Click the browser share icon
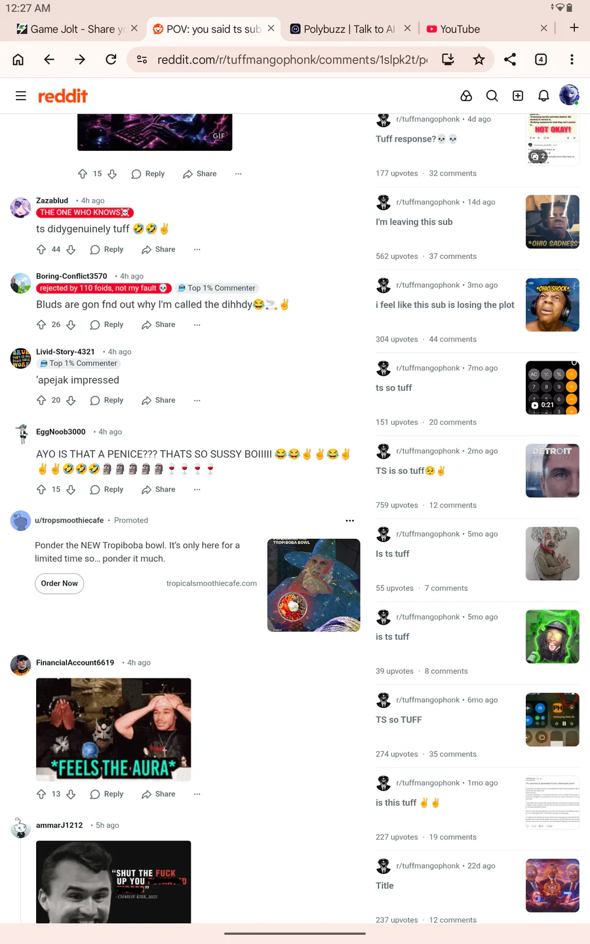The height and width of the screenshot is (944, 590). click(510, 60)
